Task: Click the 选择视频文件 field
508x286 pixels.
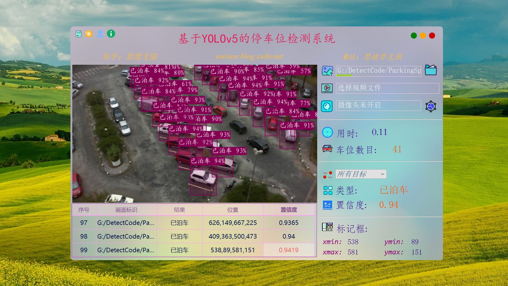Action: [x=387, y=88]
